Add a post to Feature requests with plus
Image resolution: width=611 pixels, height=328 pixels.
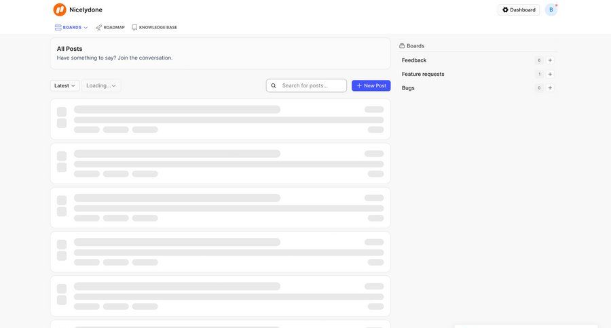pyautogui.click(x=550, y=74)
